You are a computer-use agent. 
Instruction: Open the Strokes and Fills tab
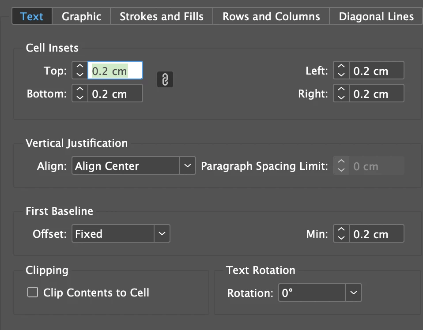tap(162, 17)
